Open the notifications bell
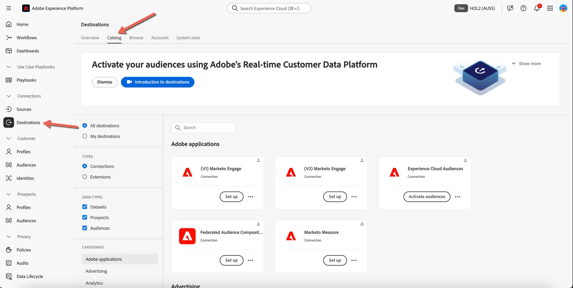Viewport: 573px width, 288px height. pyautogui.click(x=537, y=8)
